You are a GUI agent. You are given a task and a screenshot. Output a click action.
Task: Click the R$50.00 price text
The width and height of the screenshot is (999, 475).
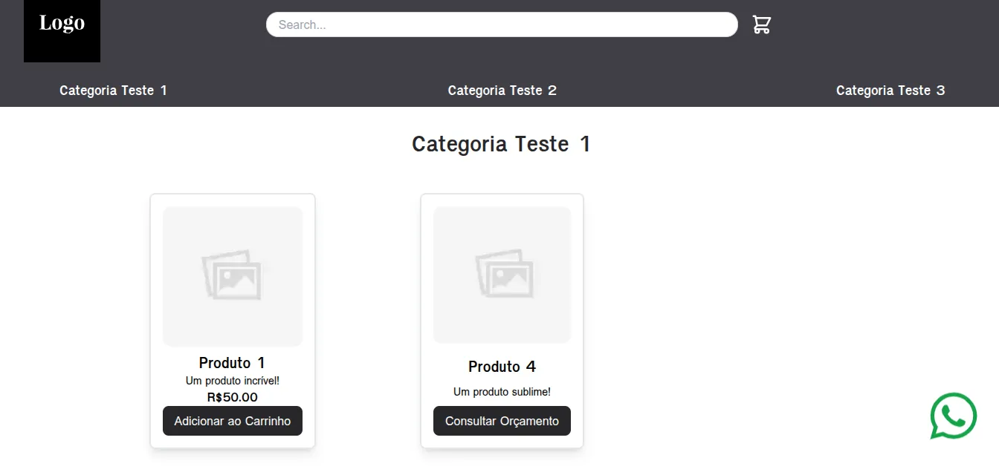pos(232,397)
